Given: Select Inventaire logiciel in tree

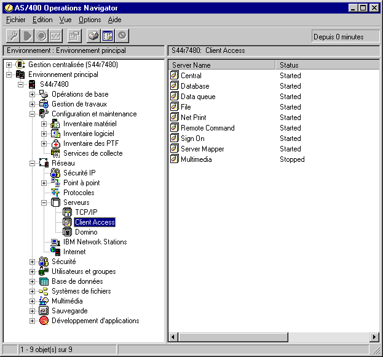Looking at the screenshot, I should click(x=89, y=134).
